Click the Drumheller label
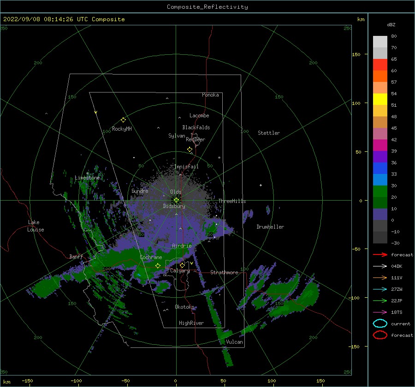The width and height of the screenshot is (415, 387). click(270, 227)
